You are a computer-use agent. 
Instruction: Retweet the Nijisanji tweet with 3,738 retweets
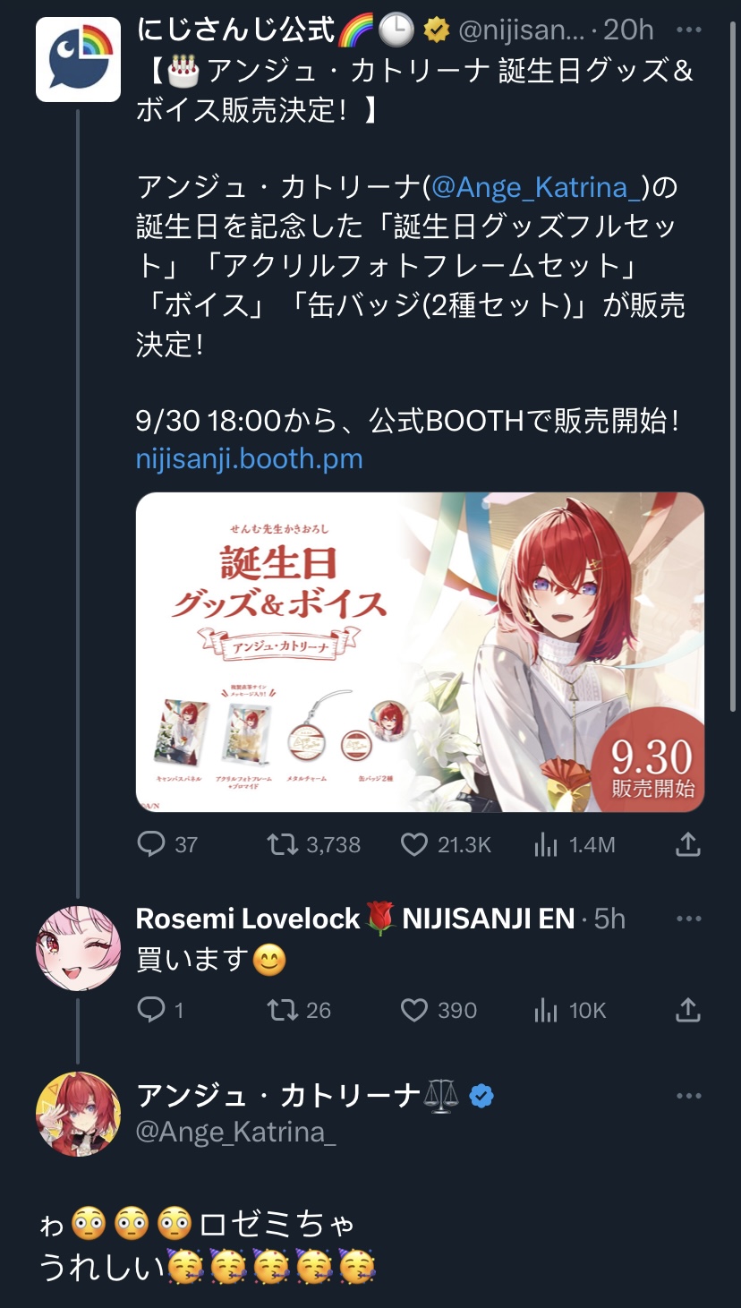(x=314, y=844)
